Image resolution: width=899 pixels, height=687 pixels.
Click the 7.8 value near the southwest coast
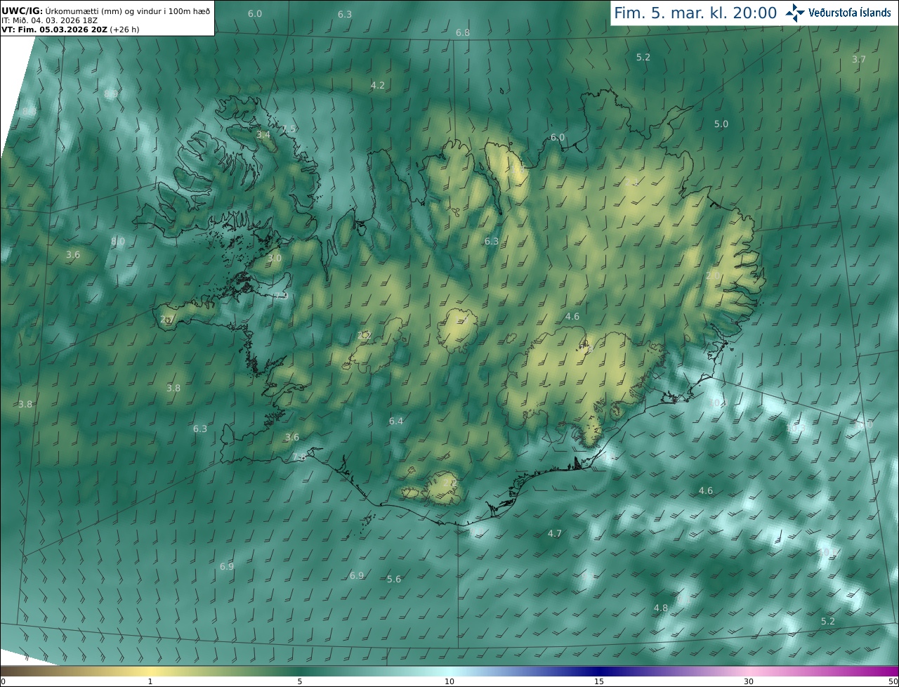coord(298,457)
